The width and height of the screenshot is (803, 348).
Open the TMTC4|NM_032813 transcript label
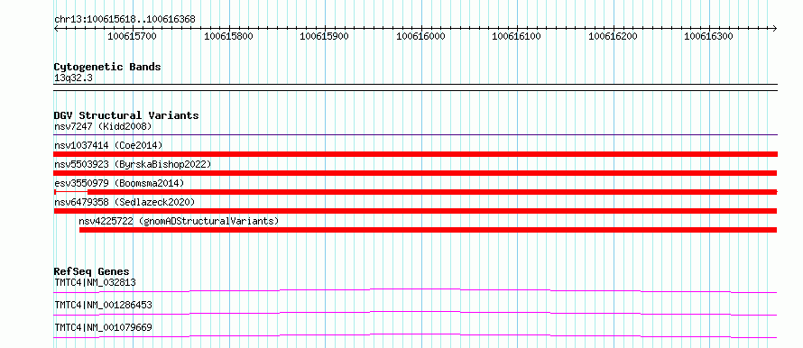95,282
